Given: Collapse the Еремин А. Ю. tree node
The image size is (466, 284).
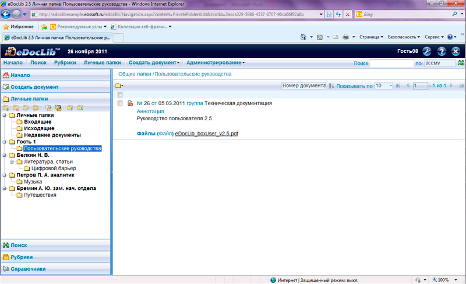Looking at the screenshot, I should coord(5,188).
